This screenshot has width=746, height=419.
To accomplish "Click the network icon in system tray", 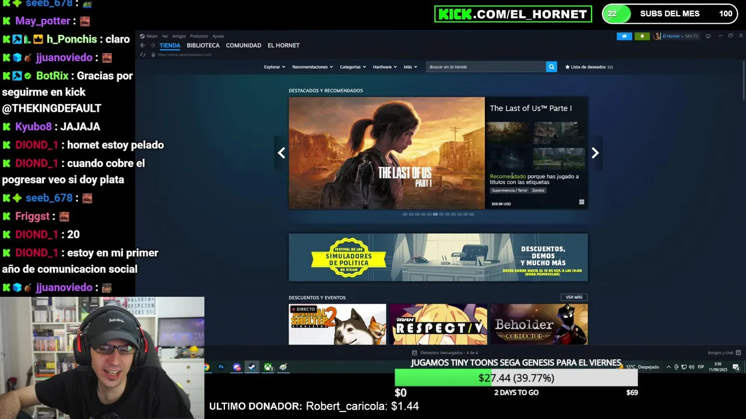I will point(684,367).
